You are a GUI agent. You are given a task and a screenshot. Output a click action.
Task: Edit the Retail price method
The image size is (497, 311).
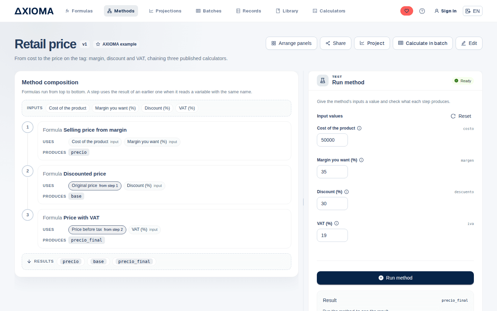469,43
